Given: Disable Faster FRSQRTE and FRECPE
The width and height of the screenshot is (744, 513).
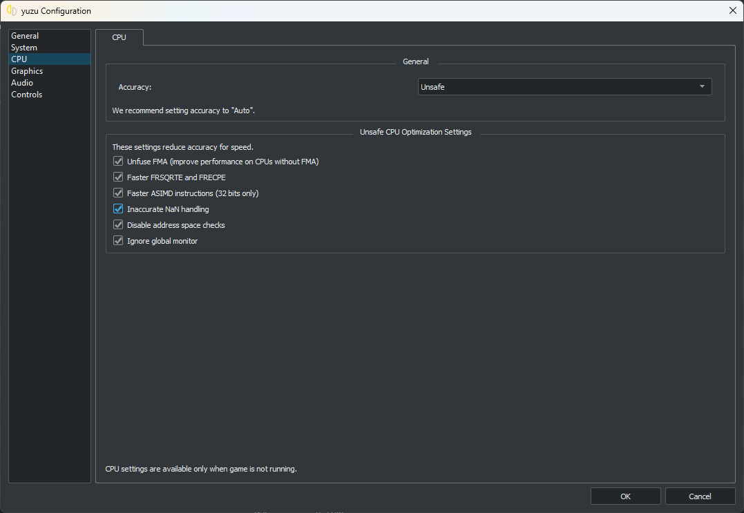Looking at the screenshot, I should [118, 177].
